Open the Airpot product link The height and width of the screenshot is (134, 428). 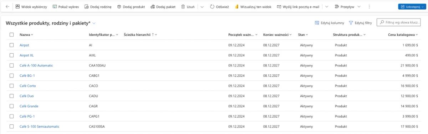[x=24, y=45]
